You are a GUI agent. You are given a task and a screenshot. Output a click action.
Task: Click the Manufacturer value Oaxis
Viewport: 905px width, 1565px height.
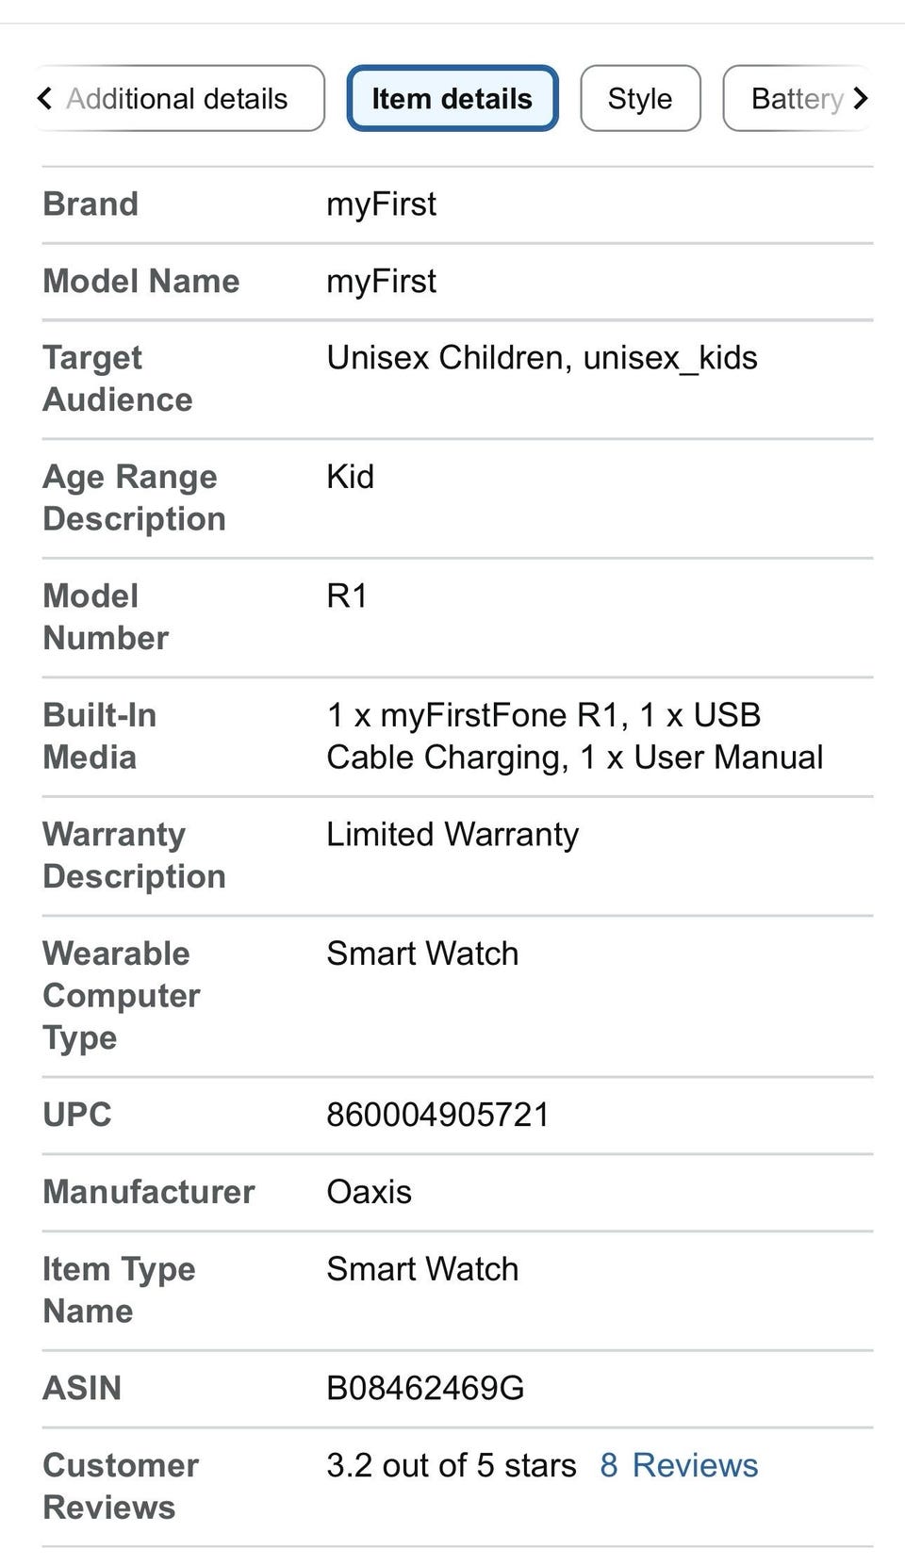[x=369, y=1192]
